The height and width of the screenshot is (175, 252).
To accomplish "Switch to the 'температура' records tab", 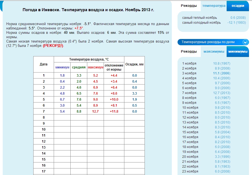I will (x=214, y=6).
